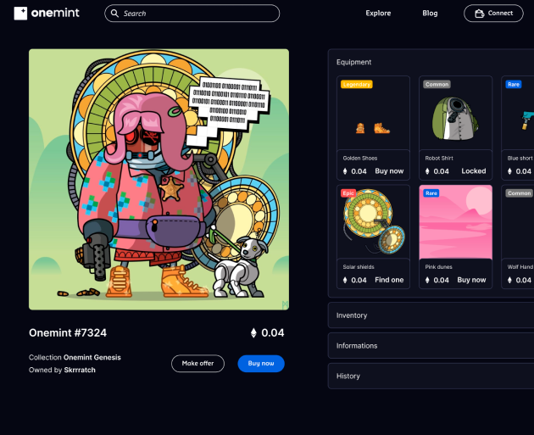Click the Make offer button

click(x=197, y=364)
